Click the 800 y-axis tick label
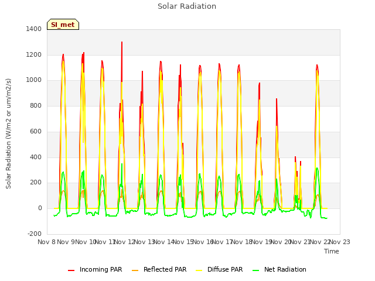The width and height of the screenshot is (375, 281). point(36,105)
